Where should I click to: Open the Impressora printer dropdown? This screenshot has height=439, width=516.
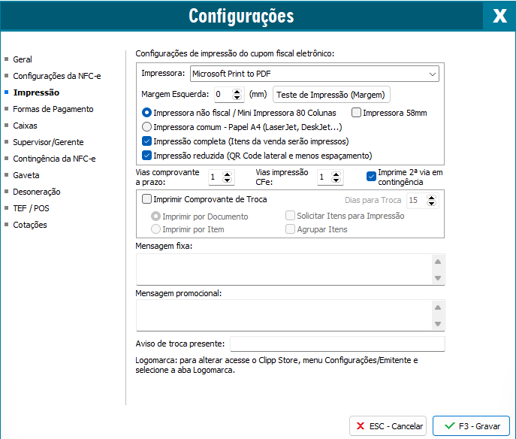314,74
